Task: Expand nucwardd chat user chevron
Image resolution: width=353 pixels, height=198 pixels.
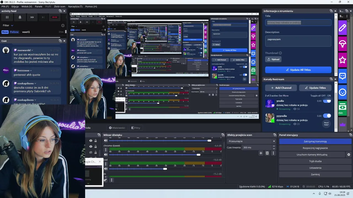Action: click(x=32, y=50)
